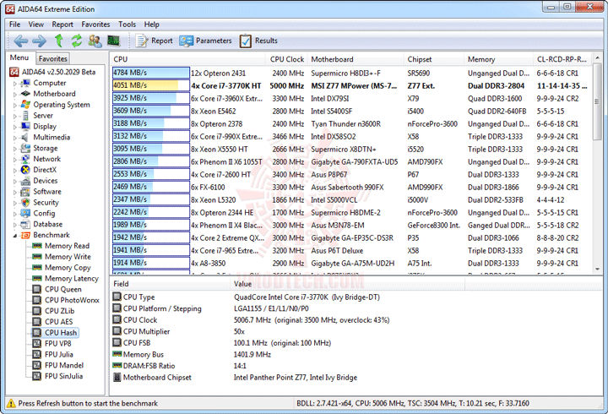The image size is (608, 414).
Task: Select the 3925 MB/s i7-3960X result bar
Action: (x=151, y=98)
